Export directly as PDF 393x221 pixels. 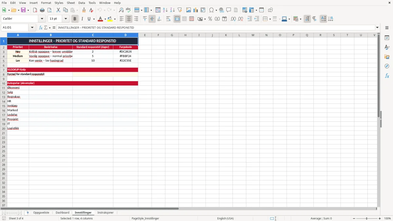pos(35,10)
